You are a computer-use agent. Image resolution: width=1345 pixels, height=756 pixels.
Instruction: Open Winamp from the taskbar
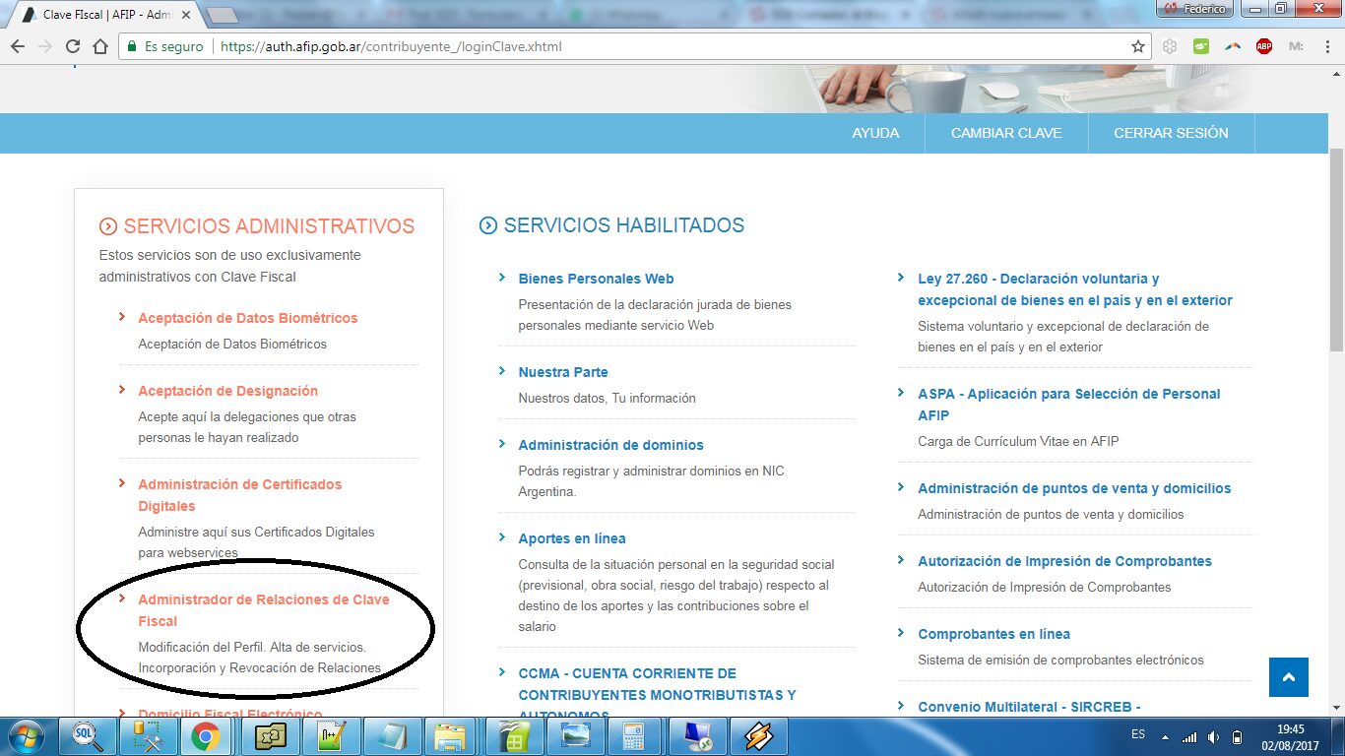click(x=757, y=736)
